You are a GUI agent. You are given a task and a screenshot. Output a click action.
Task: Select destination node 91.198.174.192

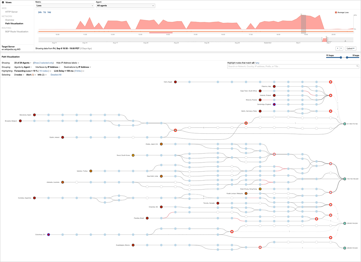pos(345,124)
